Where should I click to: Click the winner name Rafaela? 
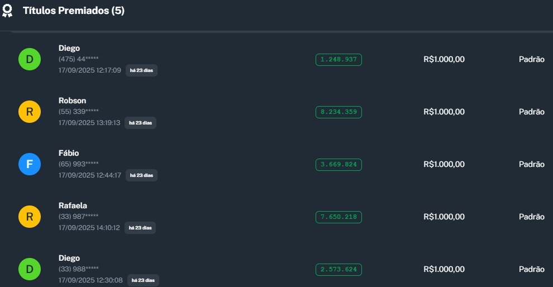click(73, 205)
